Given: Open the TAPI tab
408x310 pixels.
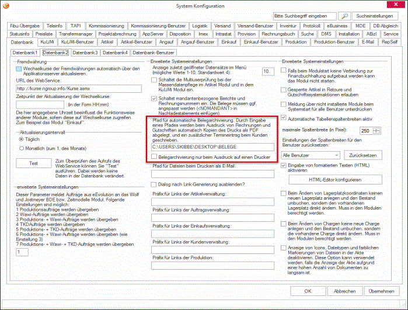Looking at the screenshot, I should pos(75,26).
